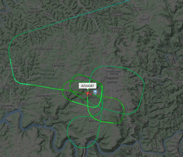Click the SC-157 road shield near Figueira

tap(89, 16)
